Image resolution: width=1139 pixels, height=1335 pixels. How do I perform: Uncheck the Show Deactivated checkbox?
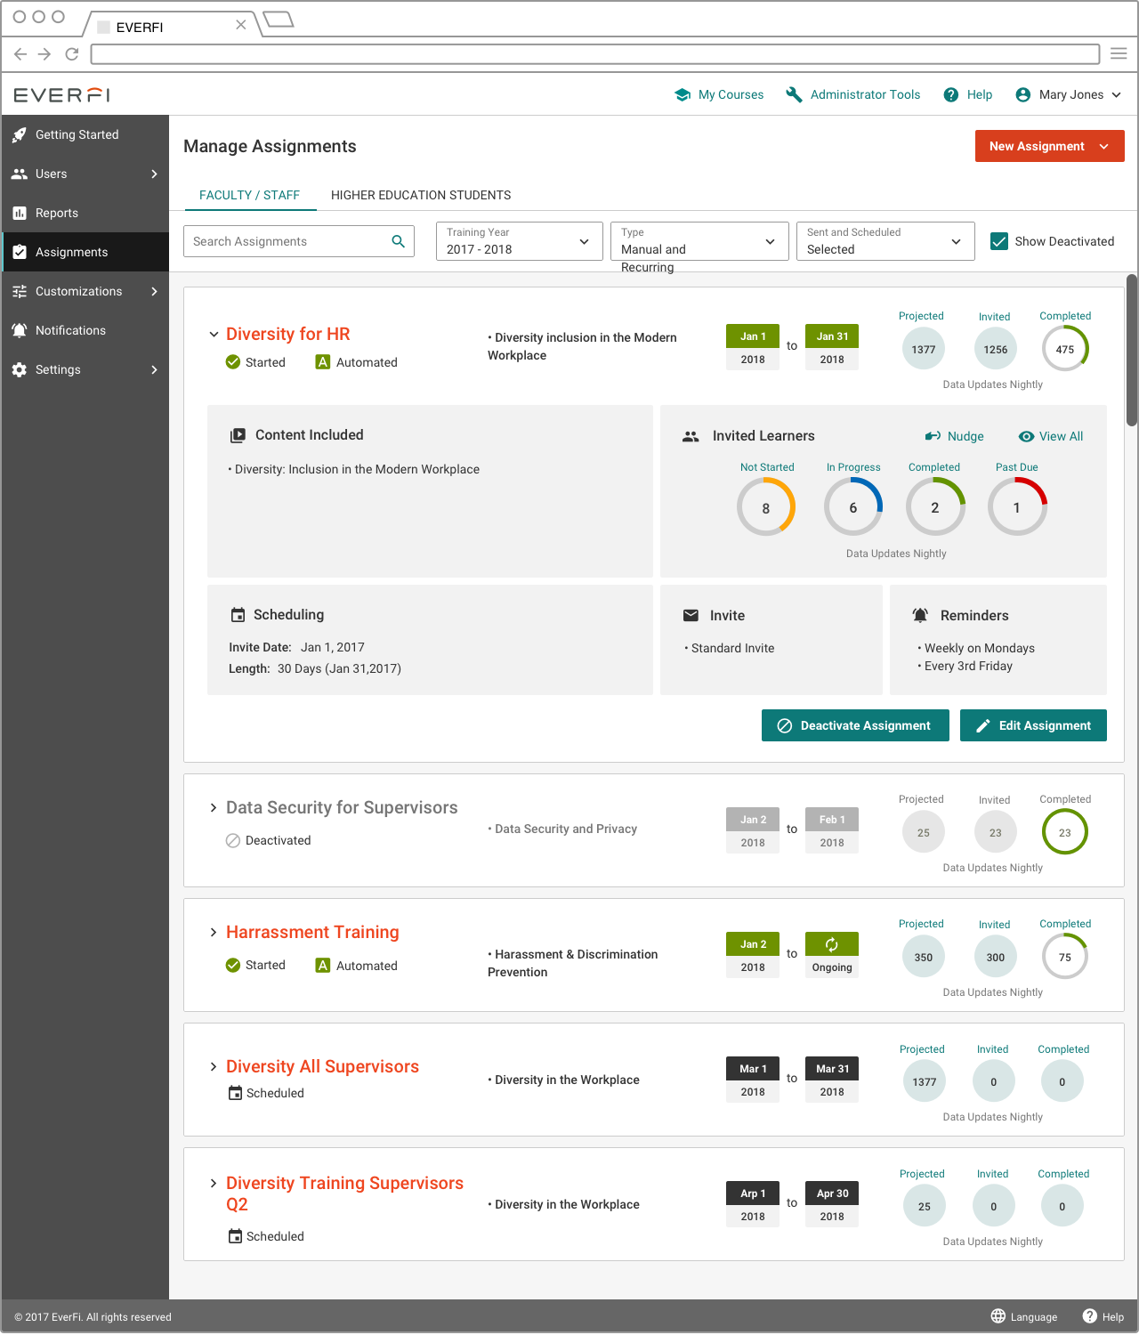click(999, 241)
